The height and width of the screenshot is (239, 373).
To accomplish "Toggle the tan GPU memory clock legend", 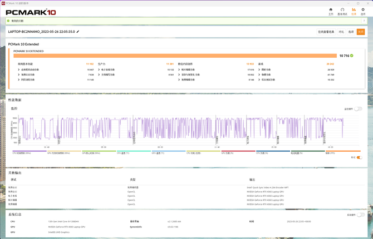I will tap(64, 152).
